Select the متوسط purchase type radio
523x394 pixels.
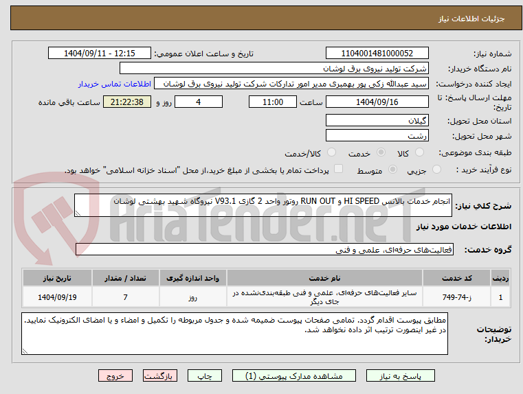[x=393, y=170]
